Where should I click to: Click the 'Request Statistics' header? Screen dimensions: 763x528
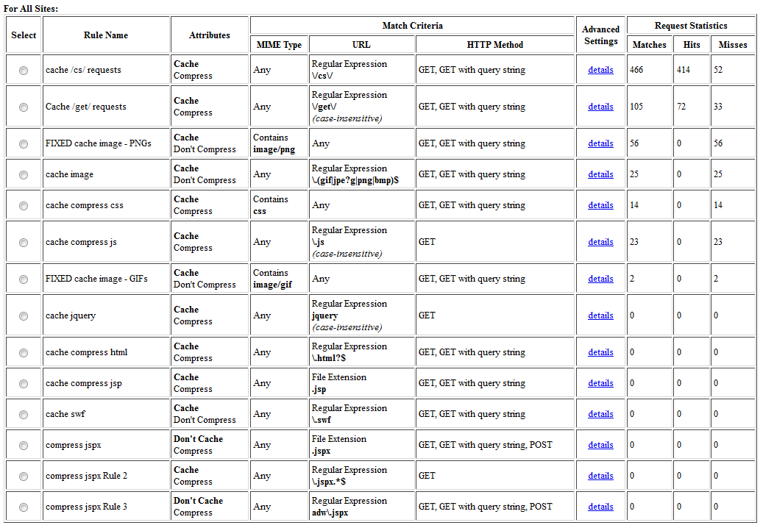click(690, 26)
